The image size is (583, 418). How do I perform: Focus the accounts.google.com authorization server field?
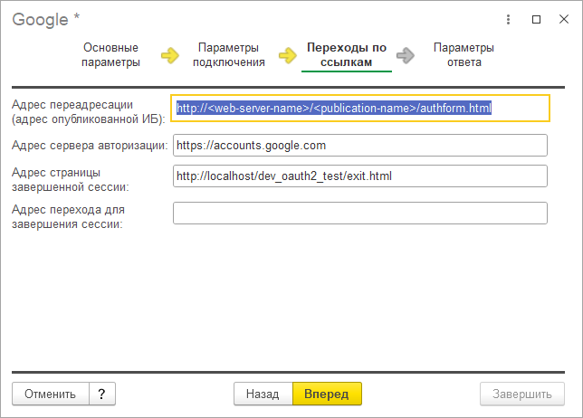tap(359, 146)
